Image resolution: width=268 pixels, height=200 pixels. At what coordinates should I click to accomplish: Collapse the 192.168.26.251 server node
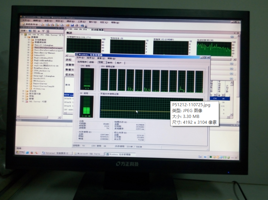pos(22,34)
